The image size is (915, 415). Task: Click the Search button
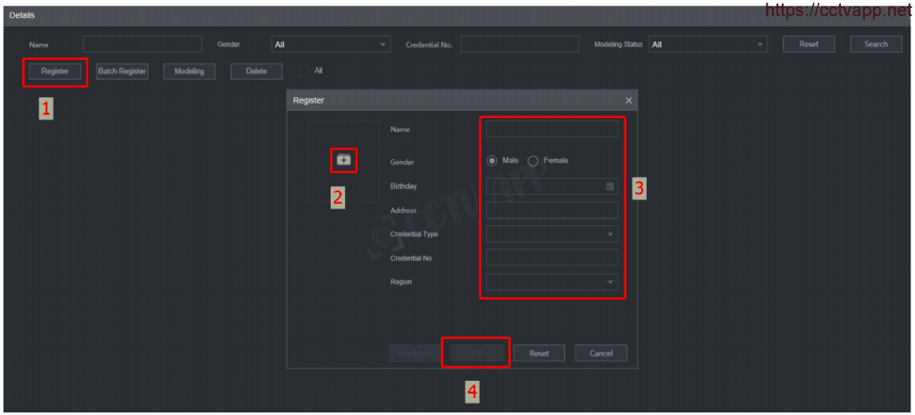[x=876, y=44]
